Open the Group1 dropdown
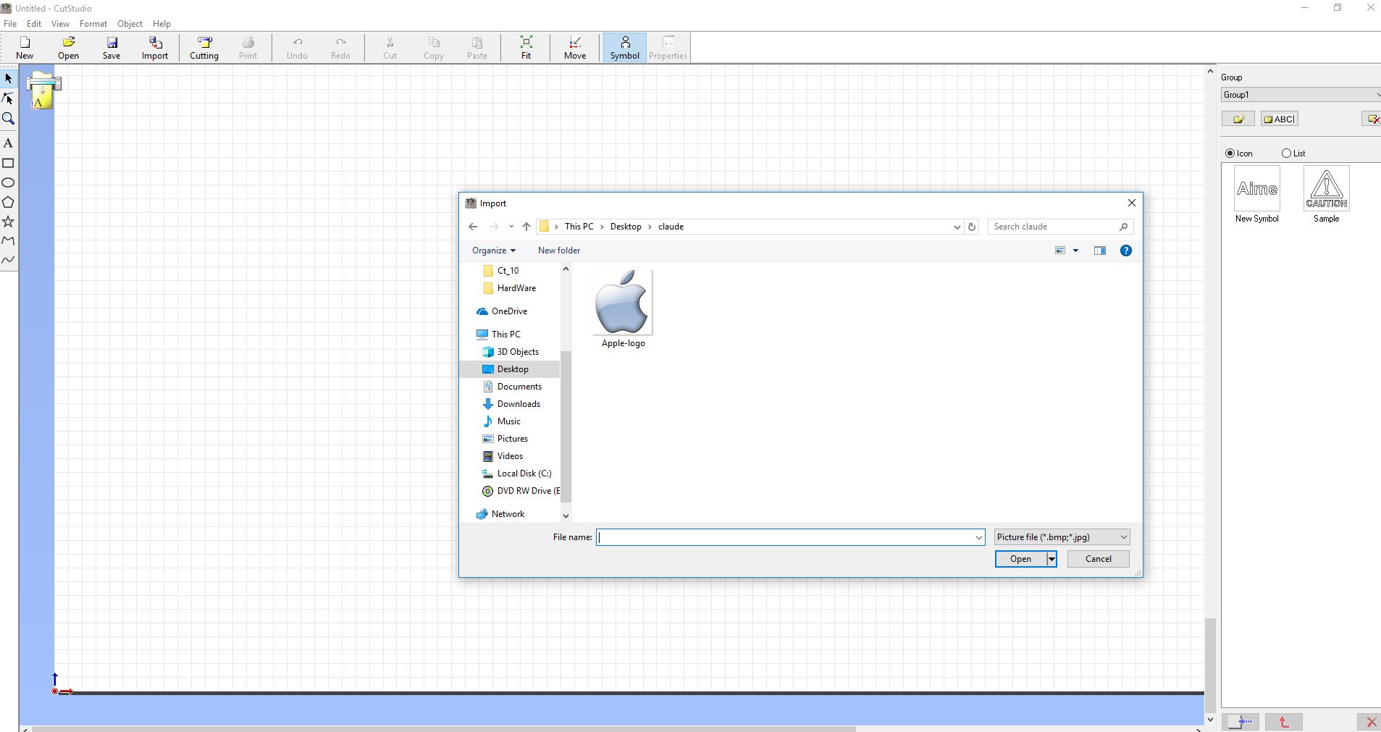 (x=1301, y=95)
